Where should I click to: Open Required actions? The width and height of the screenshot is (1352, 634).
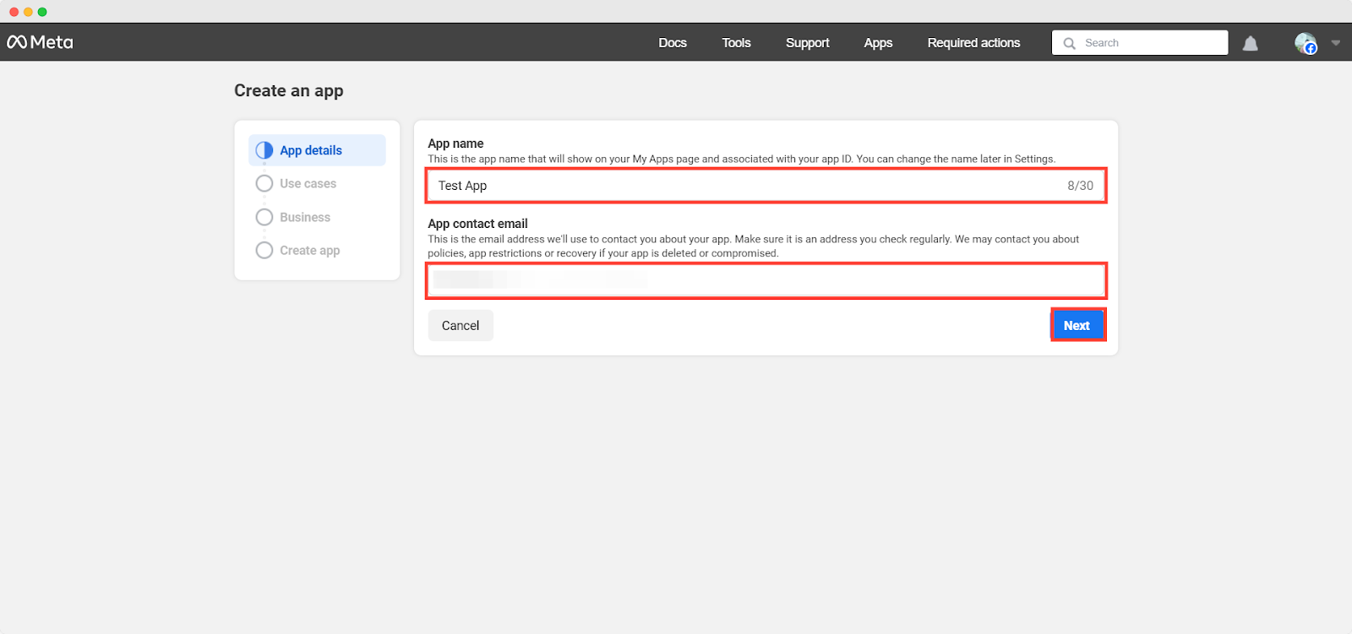(x=973, y=43)
